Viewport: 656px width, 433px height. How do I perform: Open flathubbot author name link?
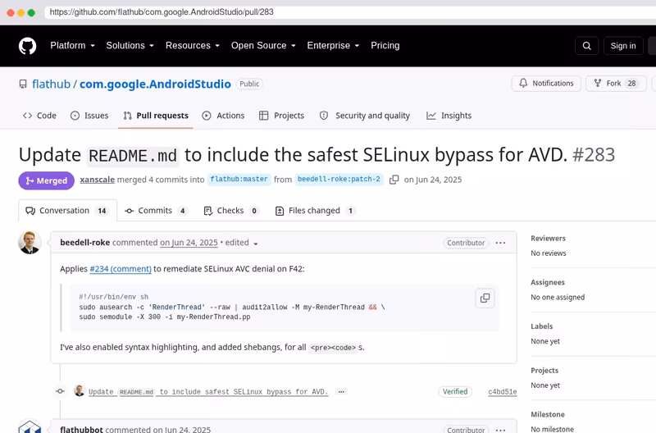click(x=81, y=429)
